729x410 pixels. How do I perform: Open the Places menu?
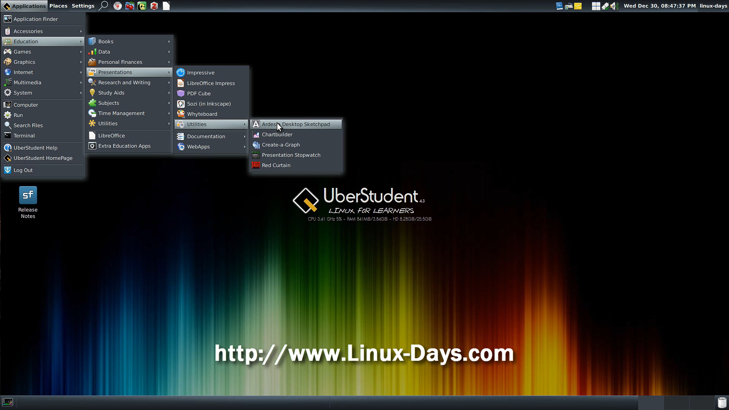click(x=58, y=6)
